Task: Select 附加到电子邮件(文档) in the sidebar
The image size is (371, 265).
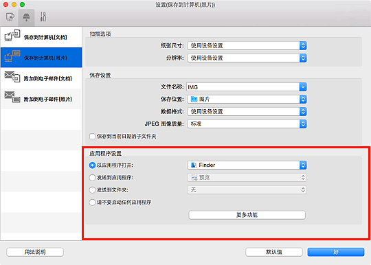Action: tap(41, 78)
